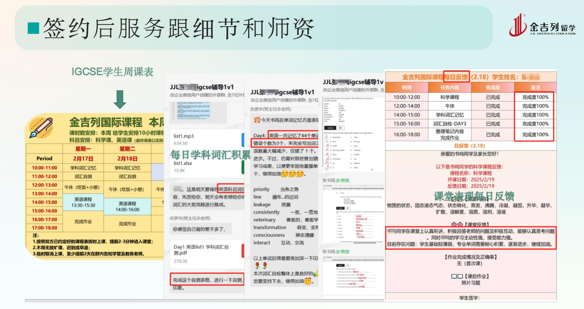Click the time slot 17:00-18:00 in the weekly schedule
The height and width of the screenshot is (309, 584).
[44, 228]
